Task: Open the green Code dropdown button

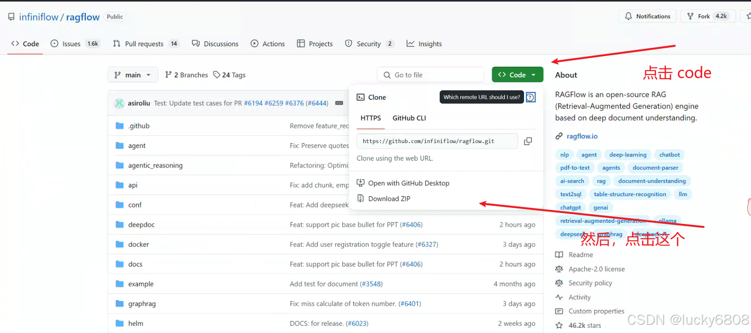Action: (x=517, y=75)
